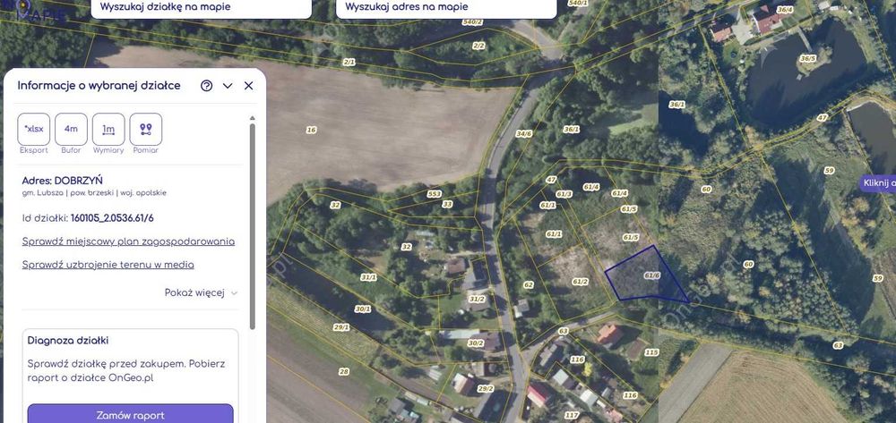This screenshot has height=423, width=896.
Task: Toggle the 1m Wymiary dimensions tool
Action: [108, 129]
